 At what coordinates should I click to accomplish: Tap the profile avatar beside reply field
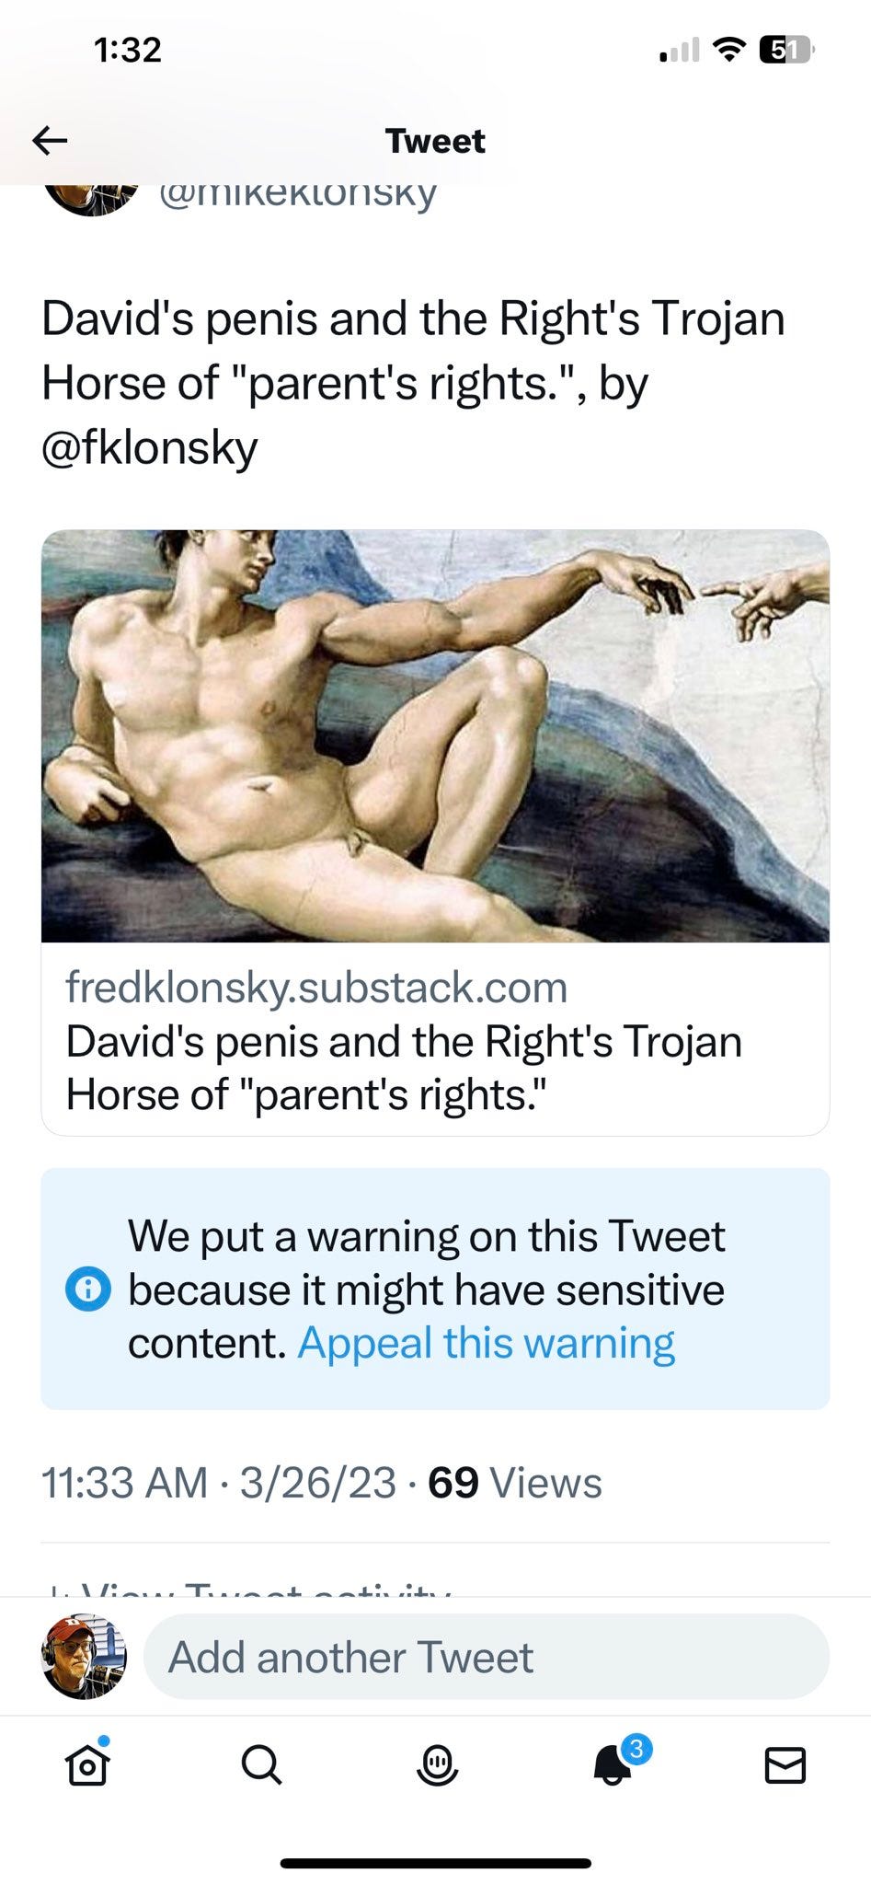click(84, 1657)
